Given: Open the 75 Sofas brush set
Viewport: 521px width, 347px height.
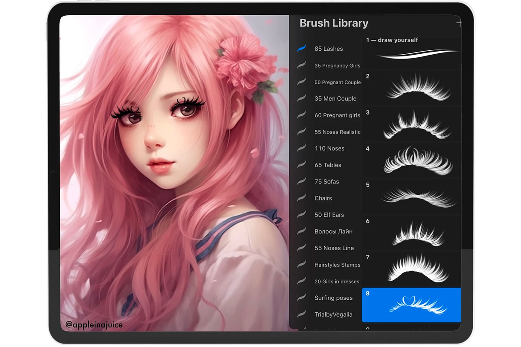Looking at the screenshot, I should pyautogui.click(x=326, y=182).
